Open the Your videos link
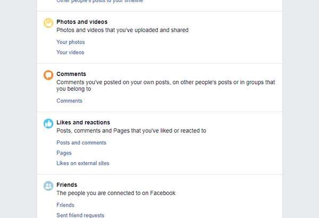The width and height of the screenshot is (319, 218). click(70, 52)
